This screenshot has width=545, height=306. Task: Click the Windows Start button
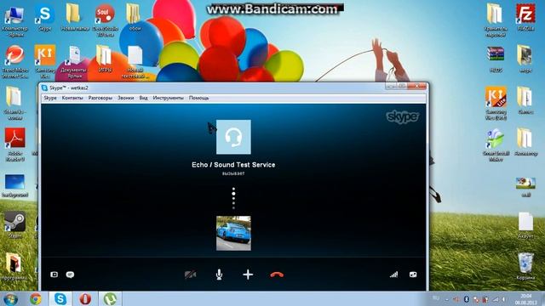(x=10, y=298)
